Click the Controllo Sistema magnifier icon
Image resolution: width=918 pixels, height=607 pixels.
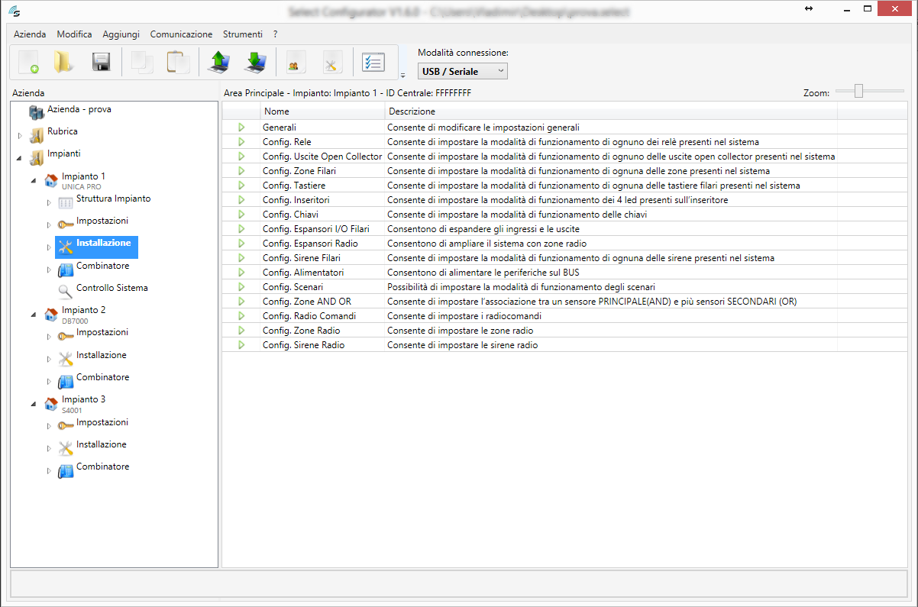coord(66,291)
